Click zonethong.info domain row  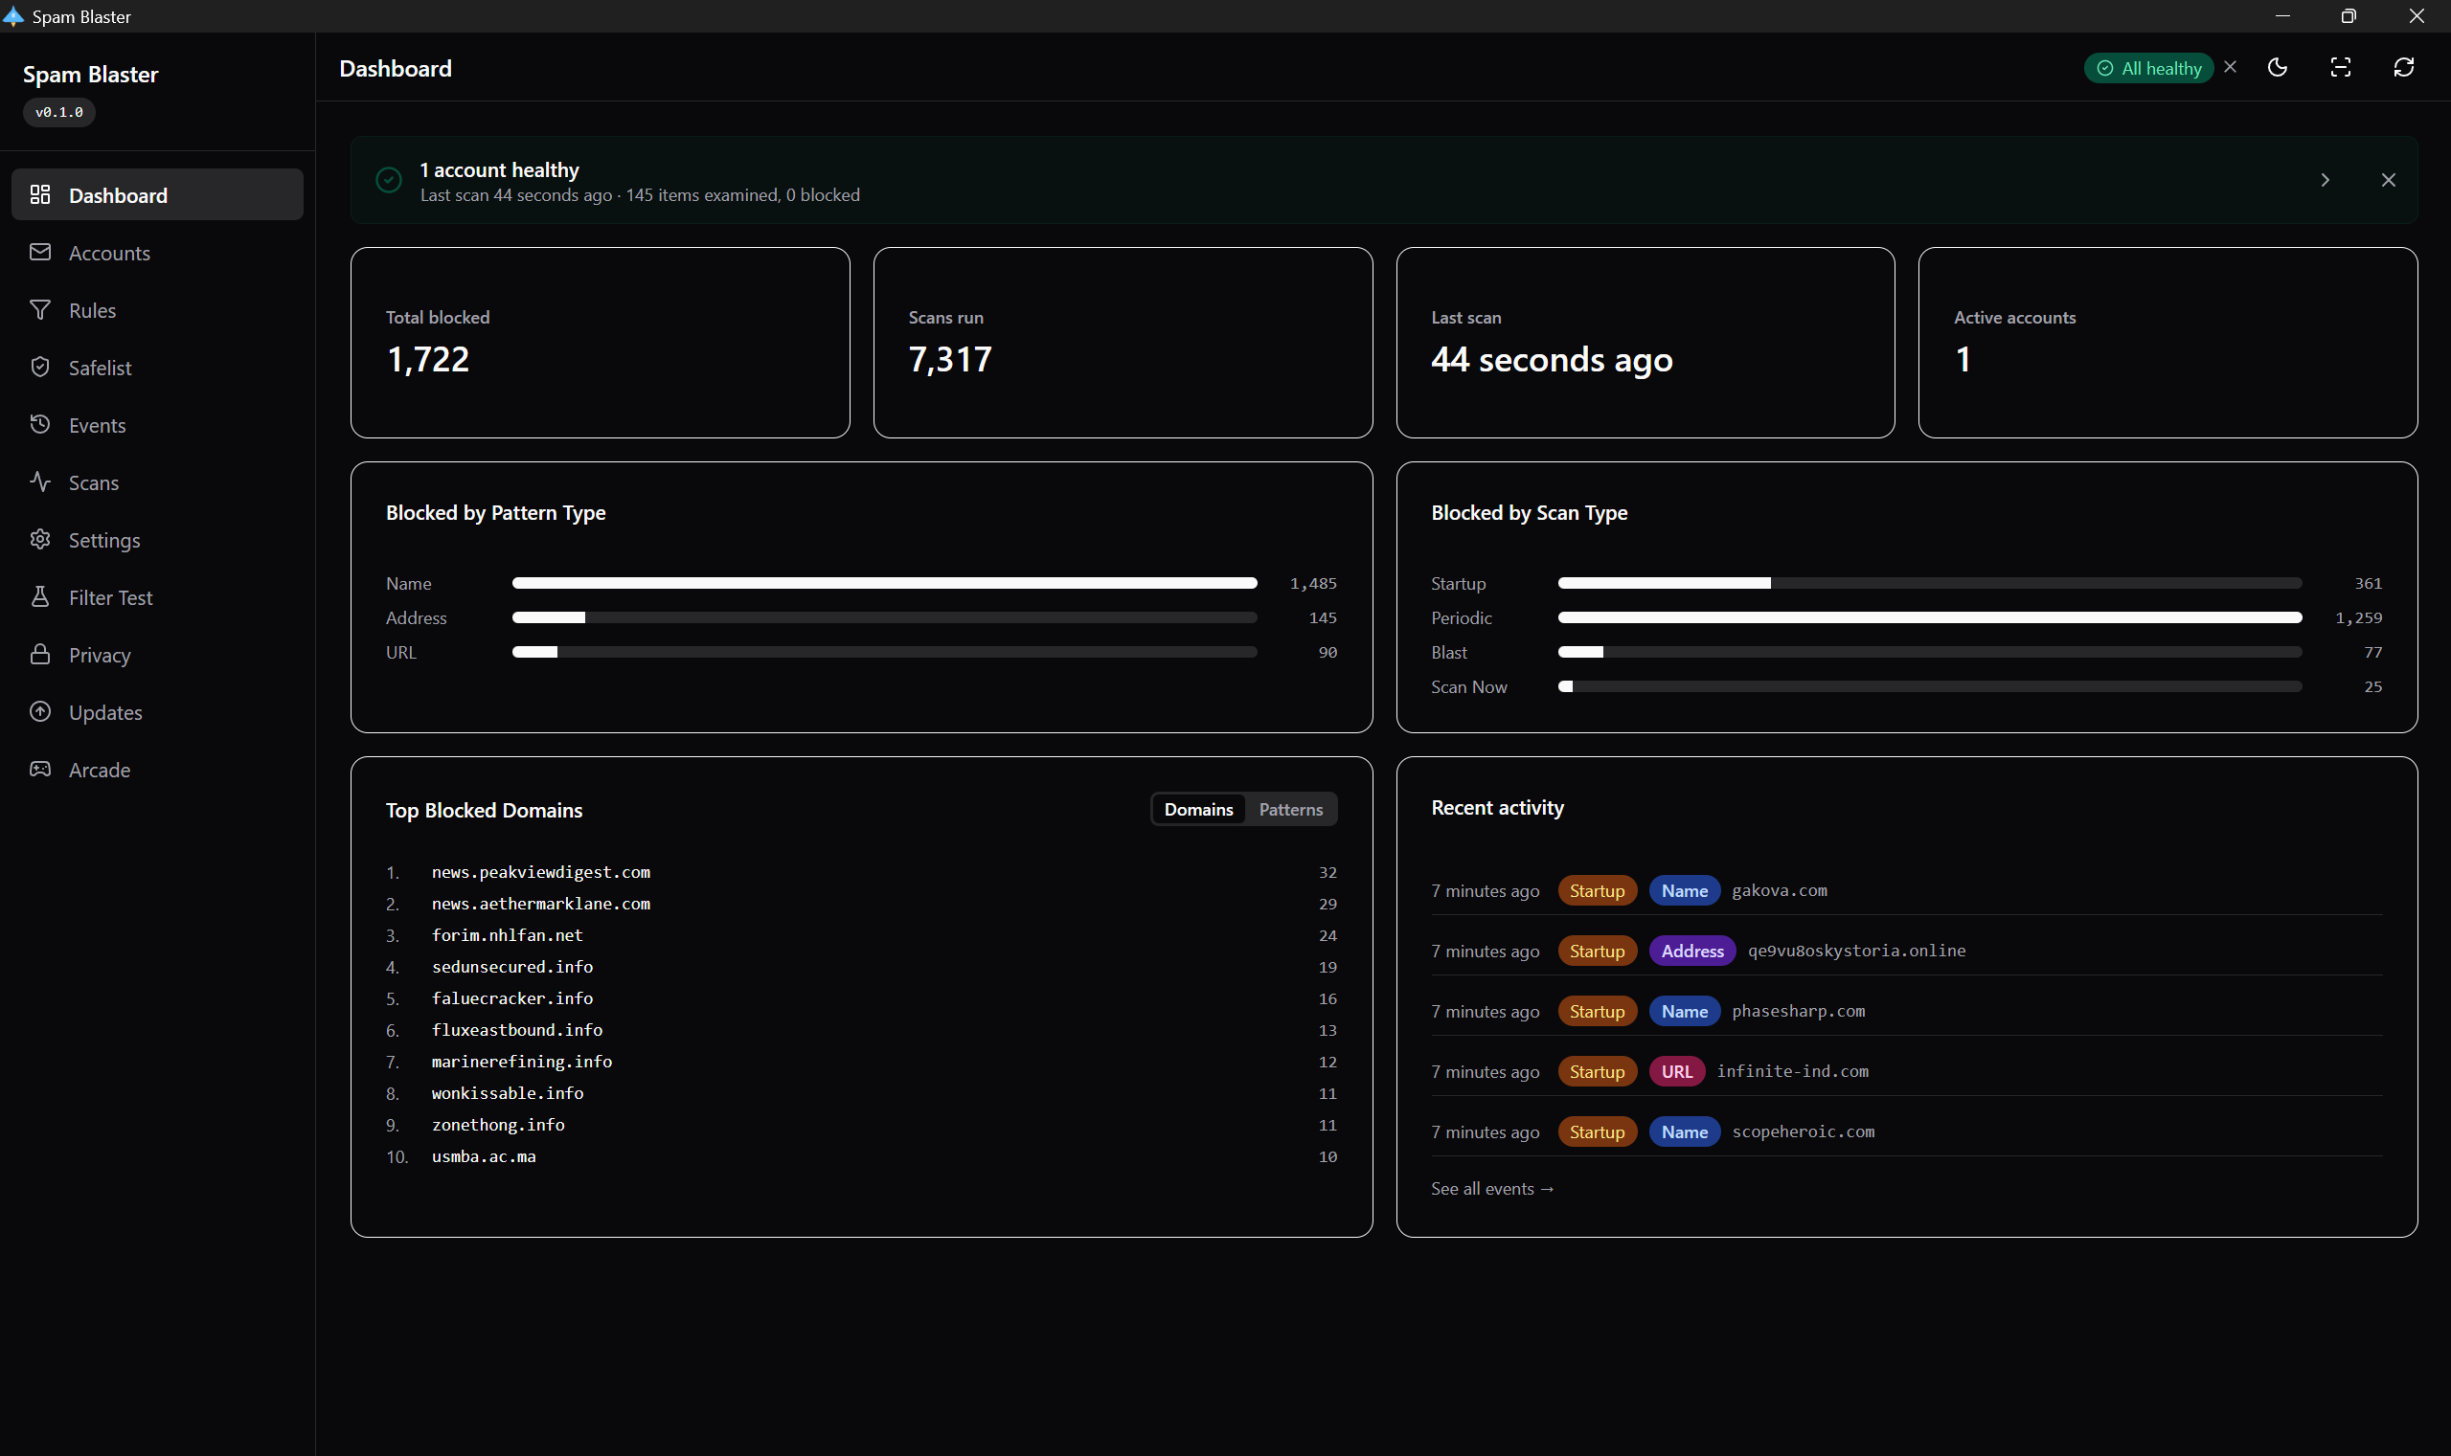[861, 1125]
